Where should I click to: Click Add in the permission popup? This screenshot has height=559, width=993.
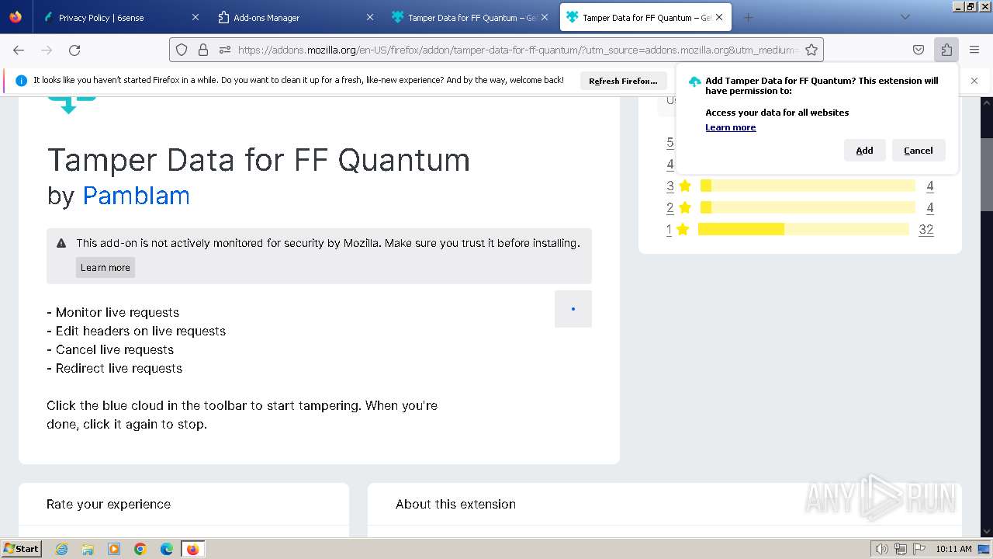(864, 151)
